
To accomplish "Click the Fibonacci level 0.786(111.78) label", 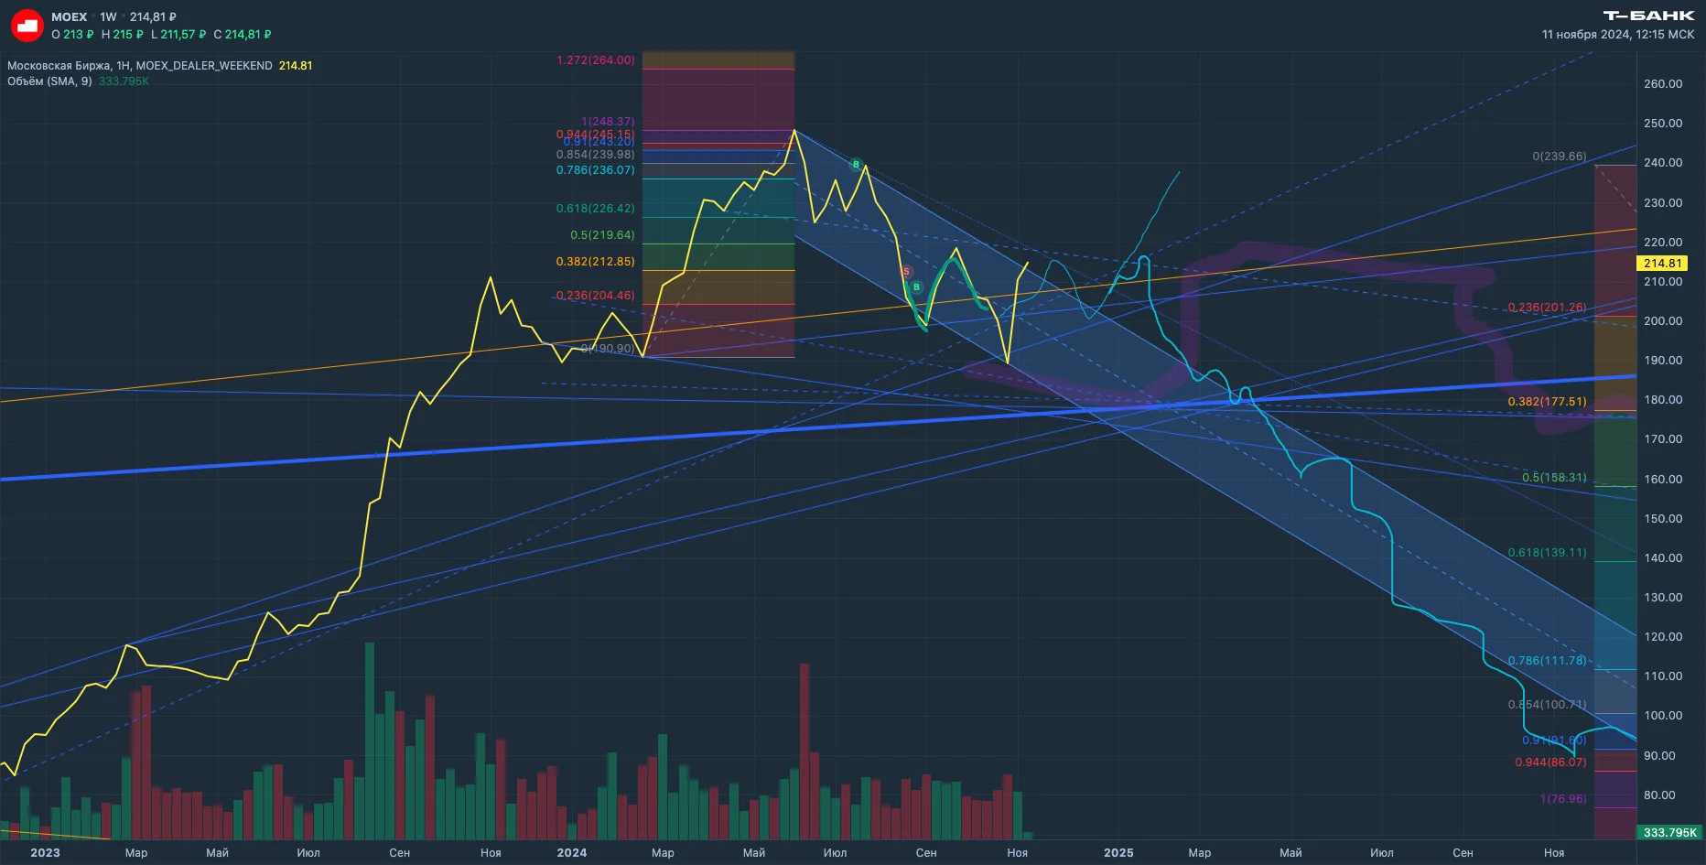I will coord(1547,661).
